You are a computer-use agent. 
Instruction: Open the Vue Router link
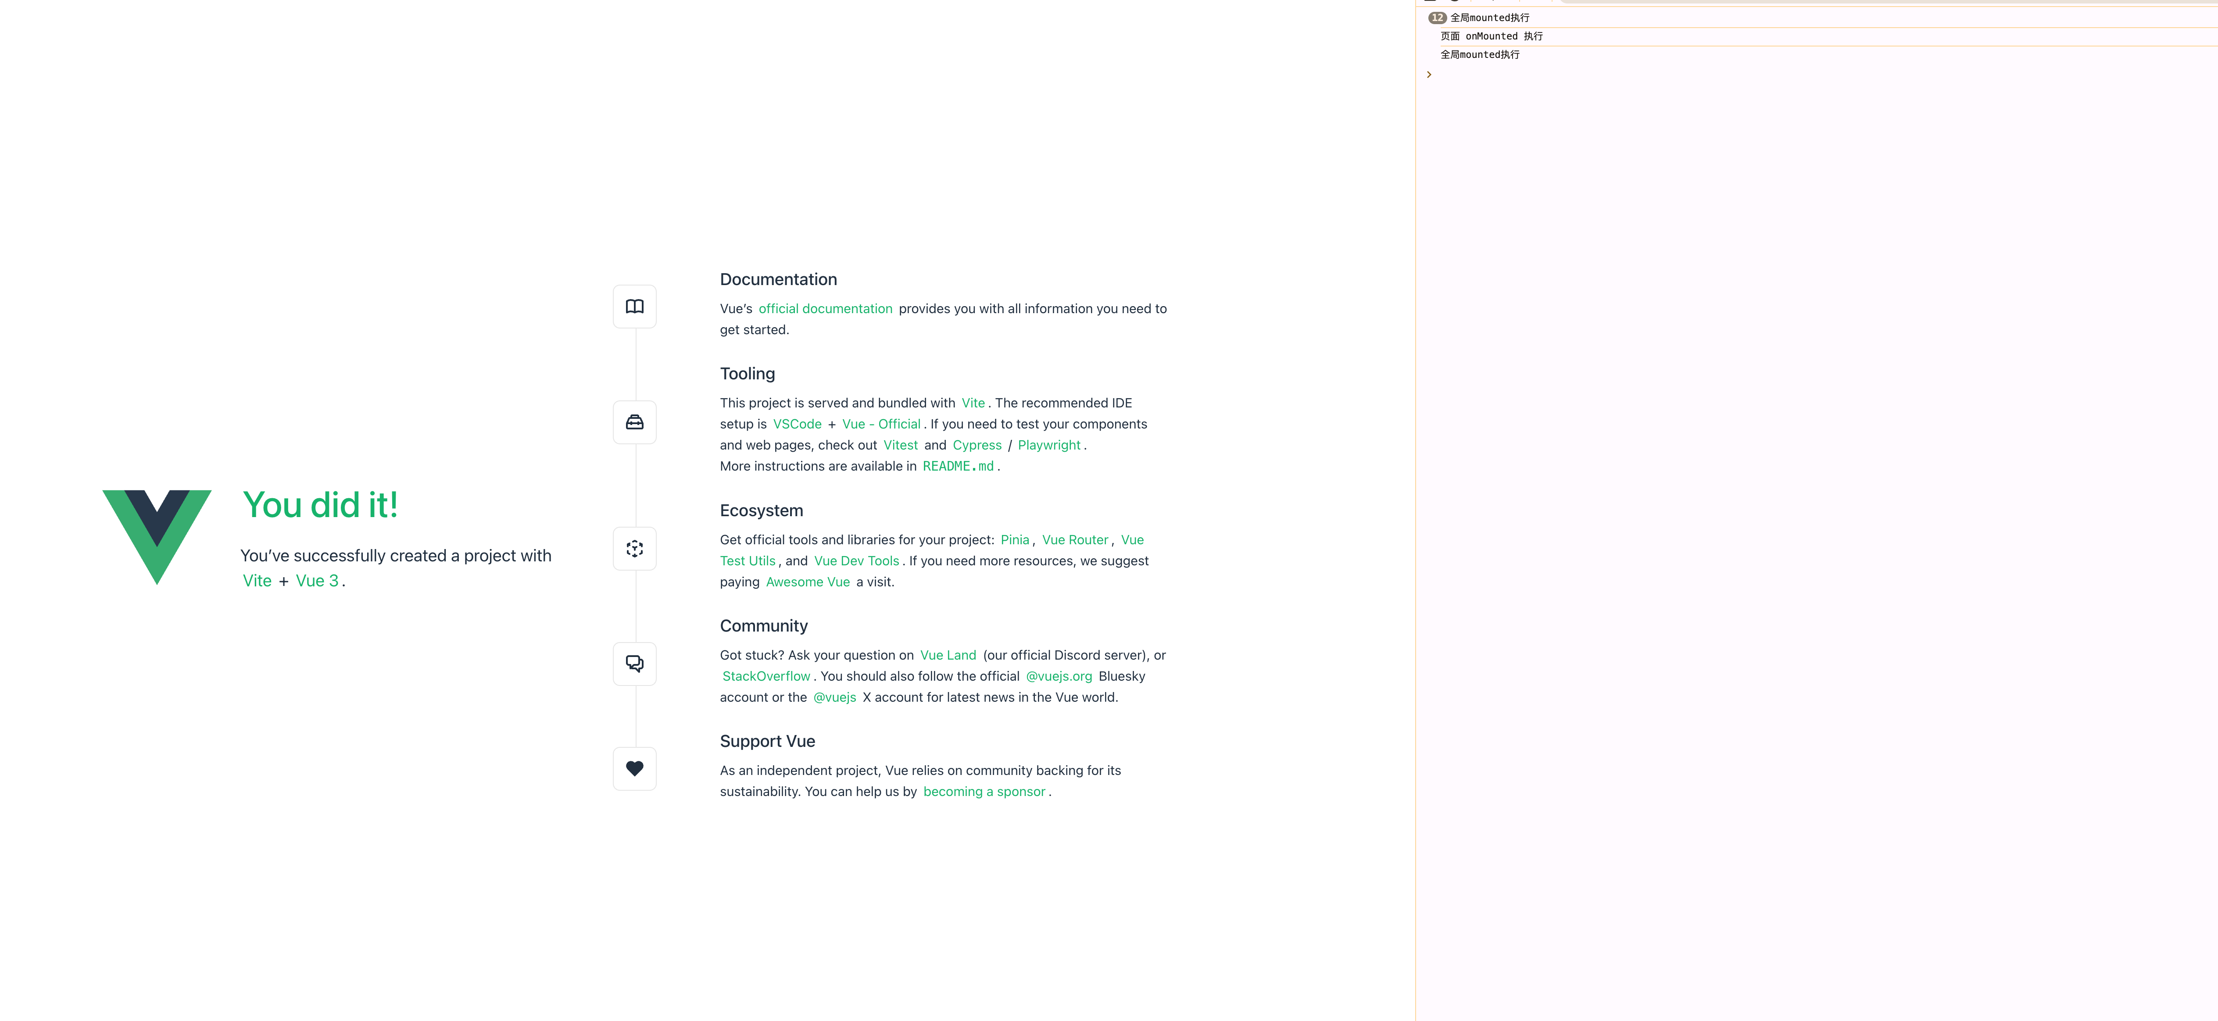pos(1074,540)
